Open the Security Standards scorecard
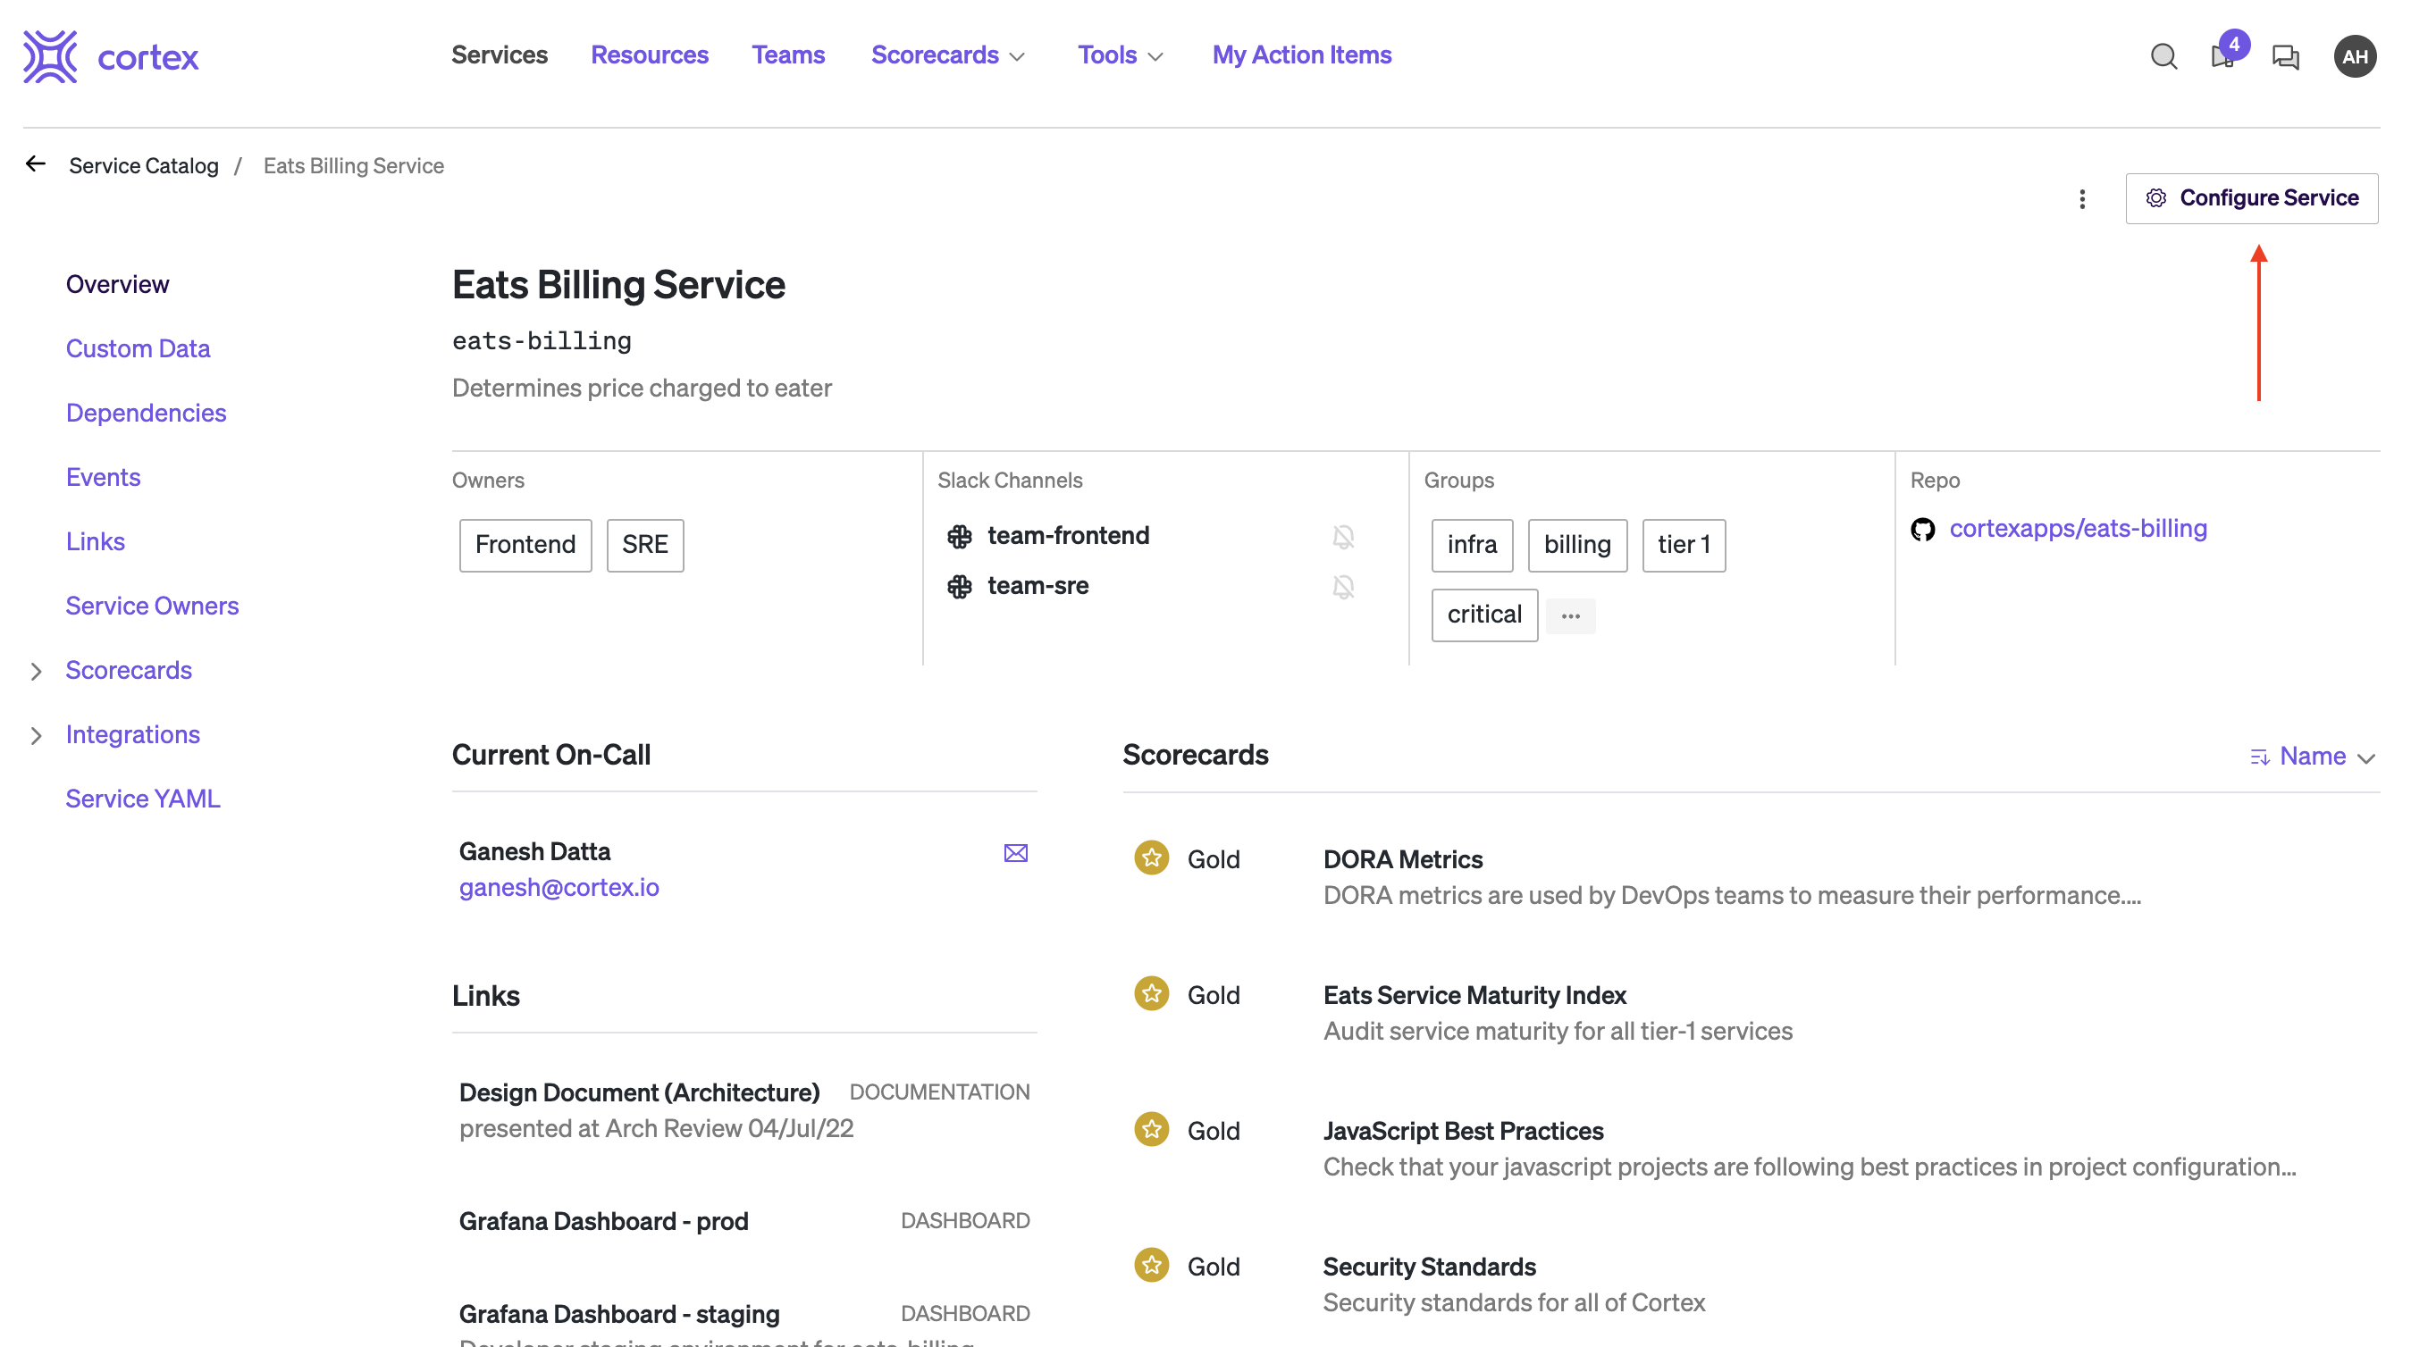This screenshot has width=2411, height=1347. click(1429, 1267)
